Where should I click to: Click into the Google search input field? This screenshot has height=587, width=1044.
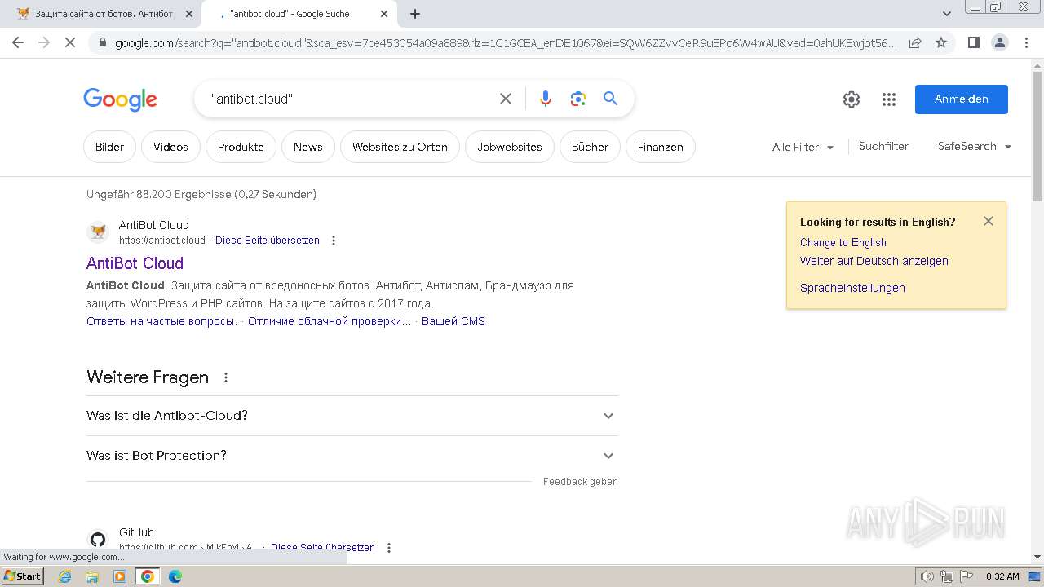click(351, 99)
